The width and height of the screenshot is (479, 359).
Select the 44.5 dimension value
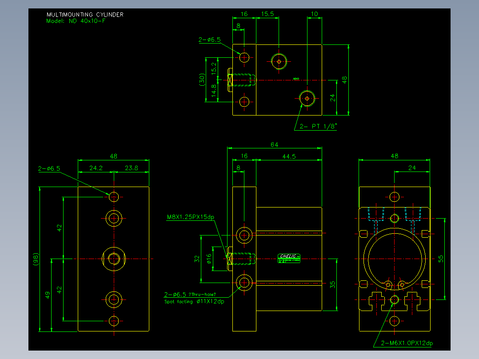click(x=289, y=156)
